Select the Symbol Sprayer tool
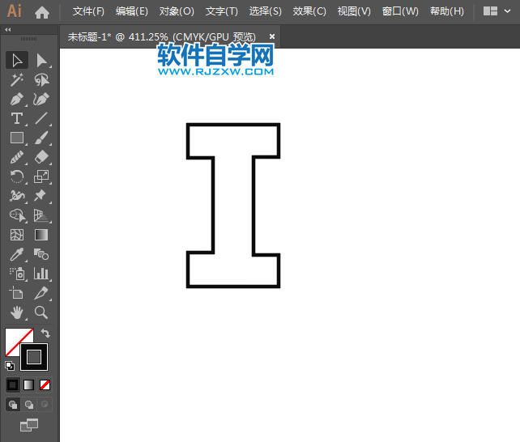 [17, 274]
